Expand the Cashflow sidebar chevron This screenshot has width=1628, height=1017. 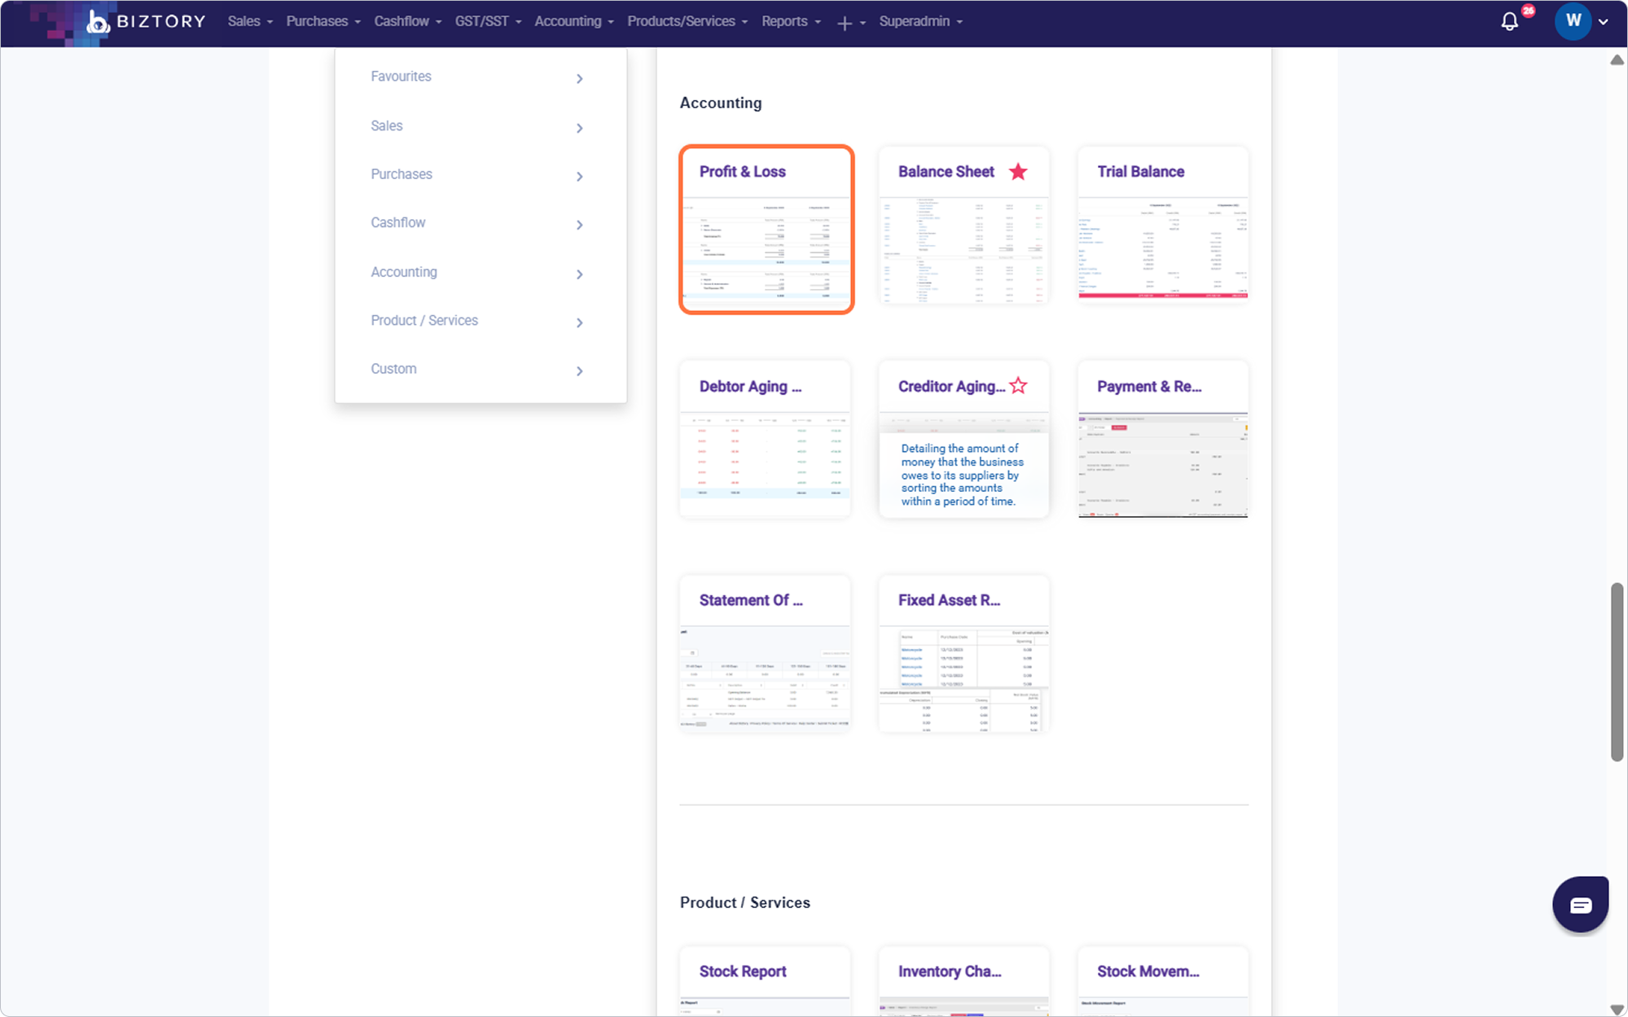point(579,225)
